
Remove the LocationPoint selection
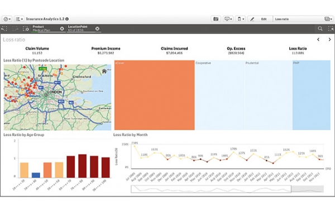(x=97, y=28)
